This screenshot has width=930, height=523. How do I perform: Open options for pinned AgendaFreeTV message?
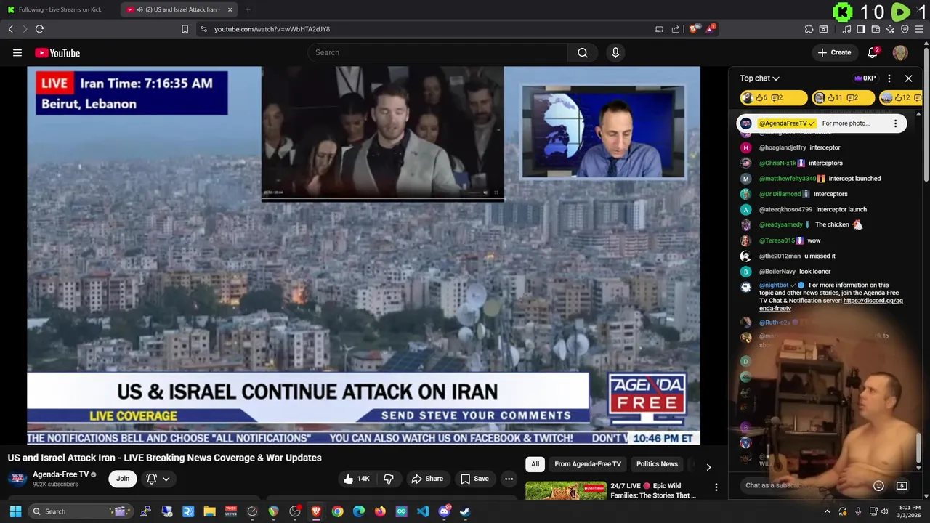[x=895, y=123]
